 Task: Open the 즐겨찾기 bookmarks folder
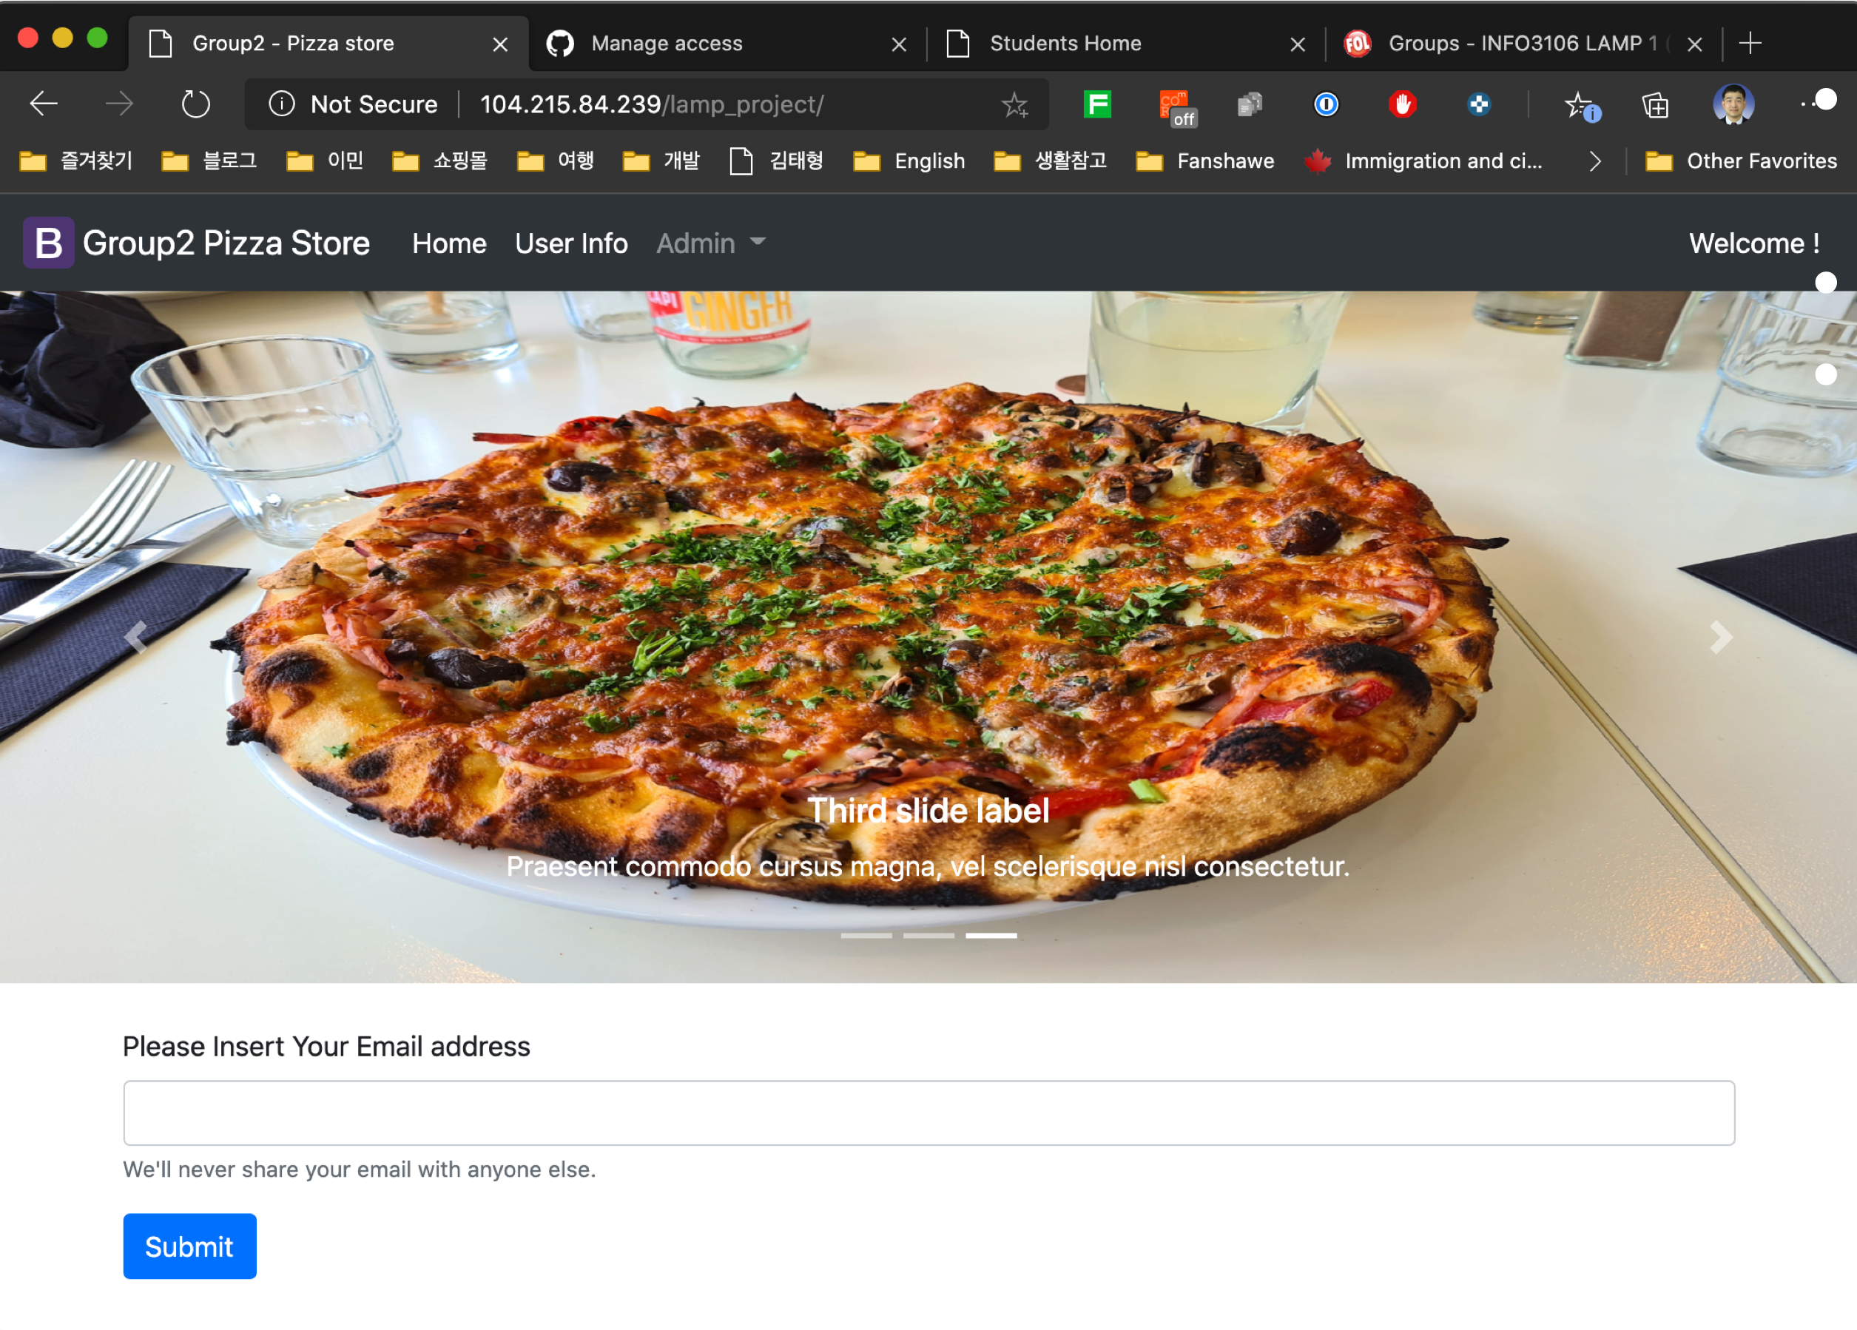coord(75,161)
